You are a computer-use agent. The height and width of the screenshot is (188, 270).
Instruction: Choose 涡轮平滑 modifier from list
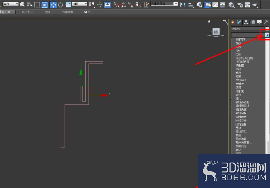[241, 80]
